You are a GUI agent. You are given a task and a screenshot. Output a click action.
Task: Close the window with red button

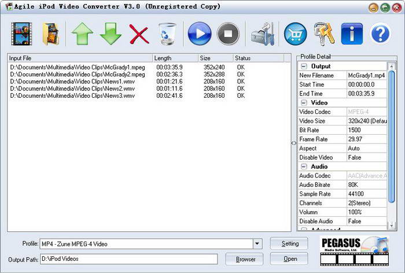[397, 8]
